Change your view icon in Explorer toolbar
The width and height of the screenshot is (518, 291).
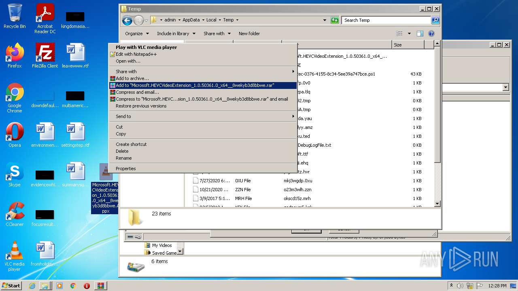click(x=399, y=34)
